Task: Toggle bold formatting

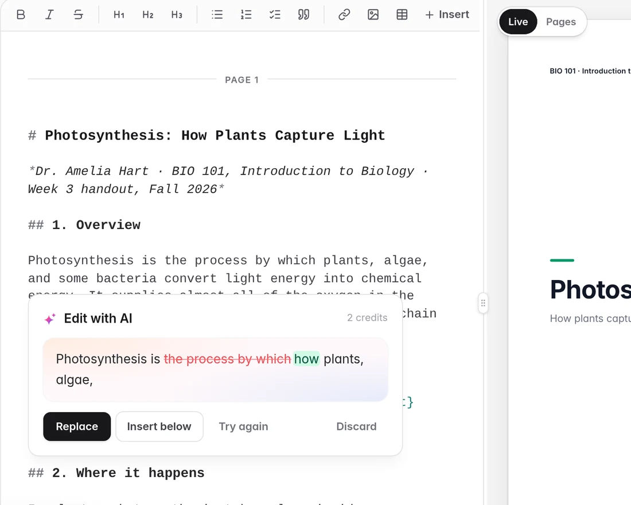Action: click(21, 15)
